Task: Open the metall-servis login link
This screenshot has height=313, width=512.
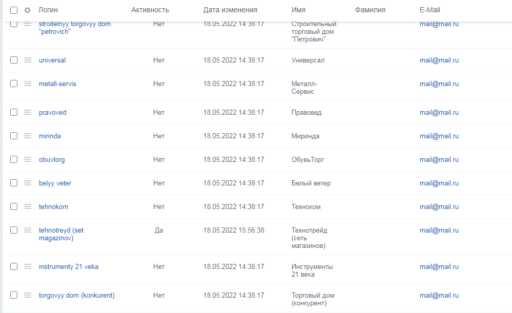Action: [57, 84]
